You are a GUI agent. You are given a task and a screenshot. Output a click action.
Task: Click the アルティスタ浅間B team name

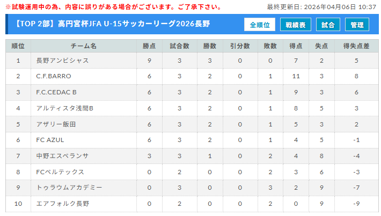64,108
